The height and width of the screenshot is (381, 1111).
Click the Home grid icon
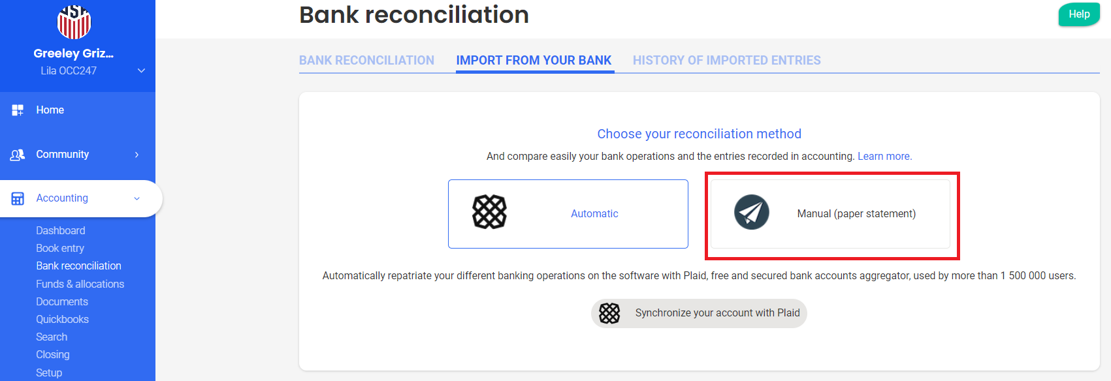click(18, 110)
